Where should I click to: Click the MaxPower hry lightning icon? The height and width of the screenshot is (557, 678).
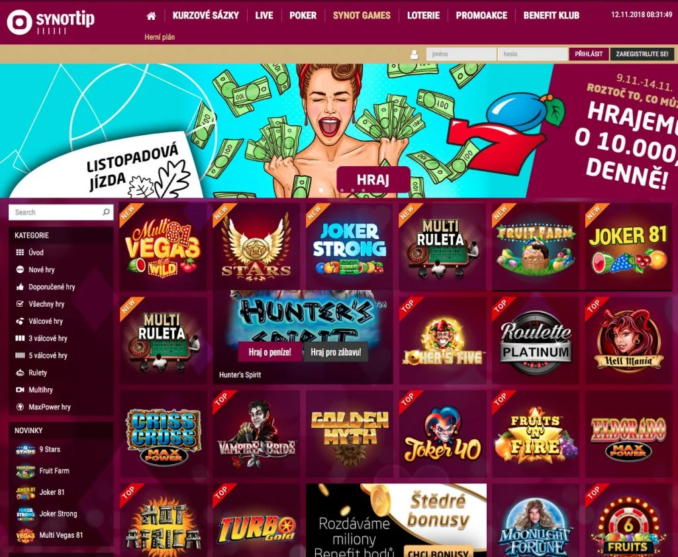click(x=20, y=407)
